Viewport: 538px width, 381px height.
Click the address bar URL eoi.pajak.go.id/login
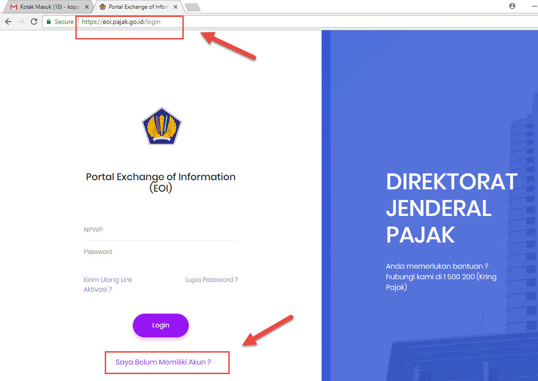tap(121, 22)
